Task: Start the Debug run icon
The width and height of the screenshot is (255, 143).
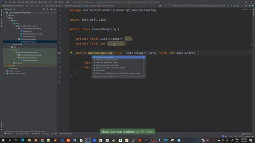Action: click(235, 6)
